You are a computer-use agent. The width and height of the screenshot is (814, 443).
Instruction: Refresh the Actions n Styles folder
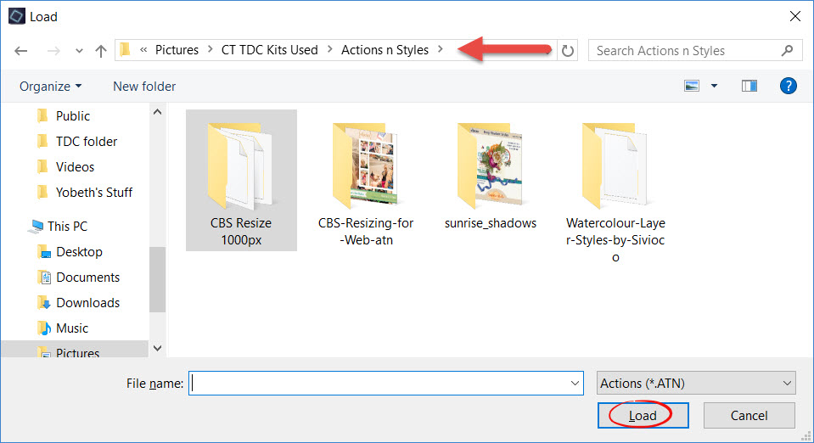click(x=568, y=51)
